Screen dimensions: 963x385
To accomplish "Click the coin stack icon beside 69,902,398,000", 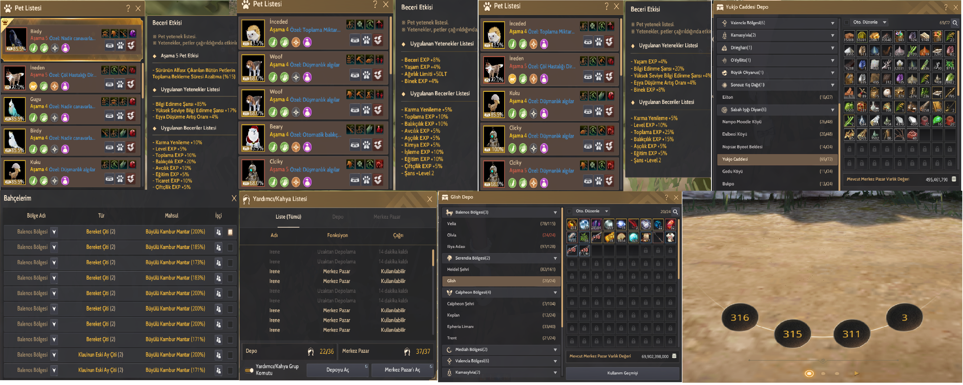I will pyautogui.click(x=674, y=356).
